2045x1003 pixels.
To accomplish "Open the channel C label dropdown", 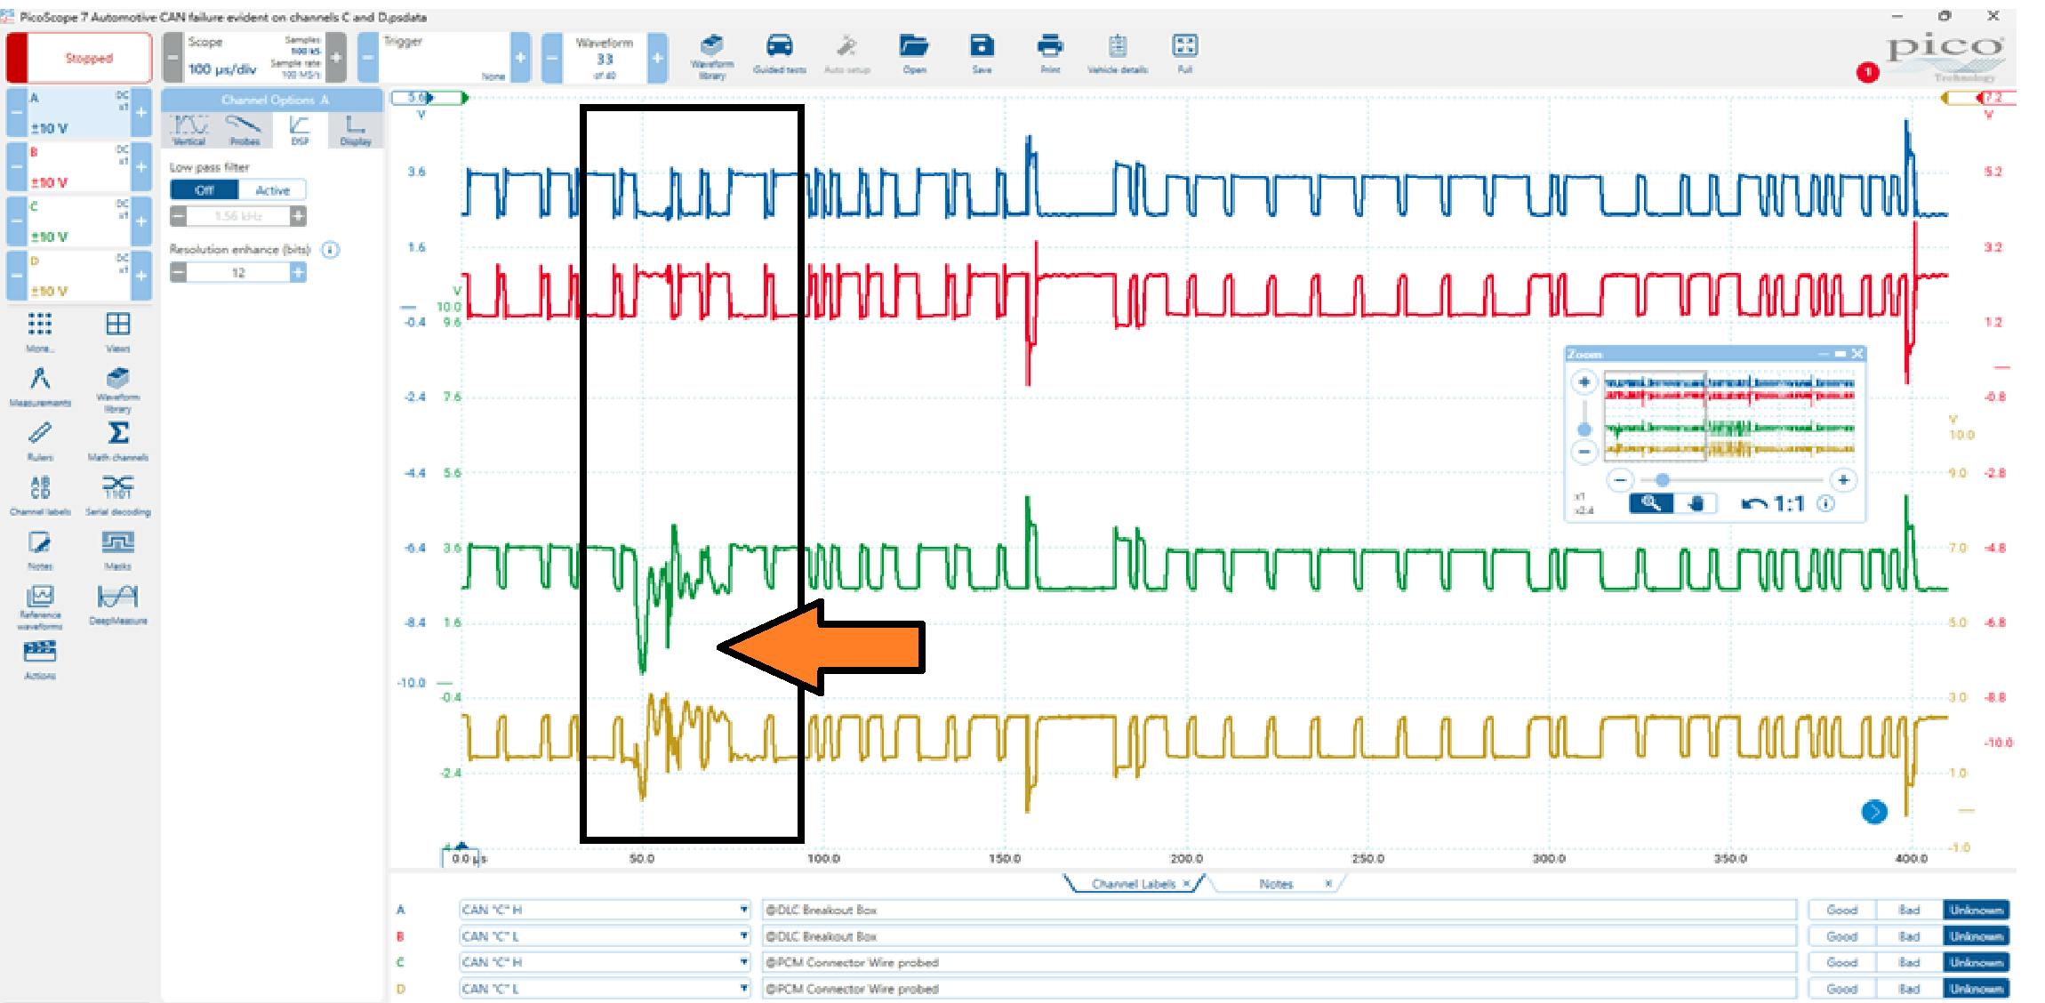I will (743, 962).
